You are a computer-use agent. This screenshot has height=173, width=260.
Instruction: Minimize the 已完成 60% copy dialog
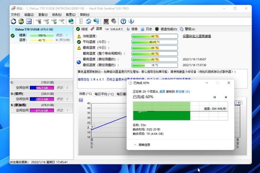207,83
